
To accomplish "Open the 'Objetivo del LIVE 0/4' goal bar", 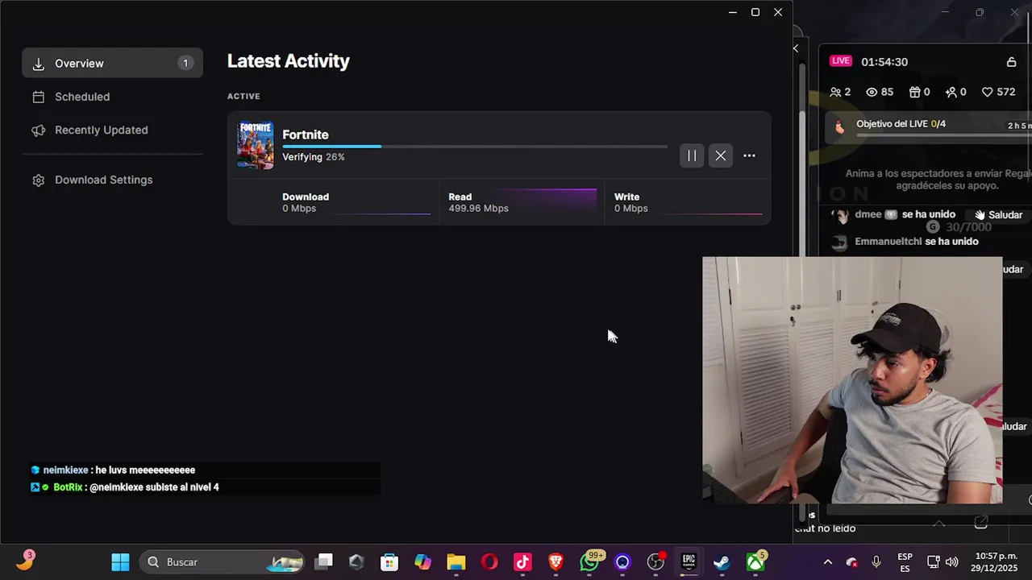I will (x=929, y=126).
